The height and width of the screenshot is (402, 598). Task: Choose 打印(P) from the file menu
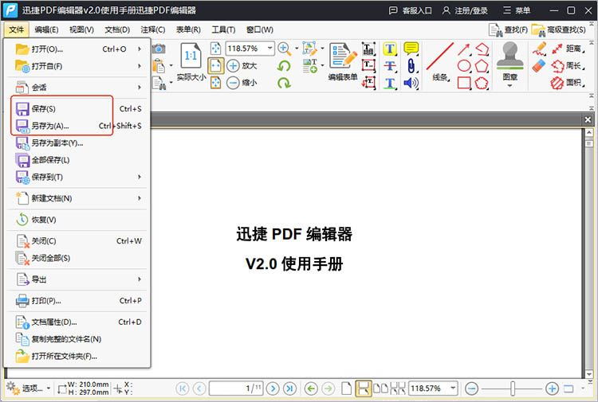coord(78,301)
